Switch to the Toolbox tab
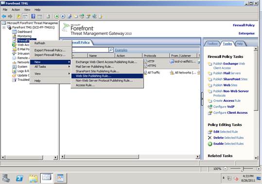Viewport: 262px width, 184px height. [x=212, y=44]
